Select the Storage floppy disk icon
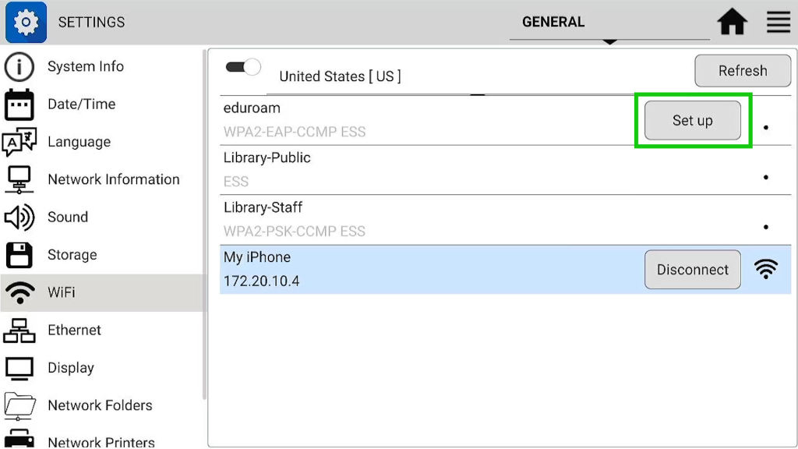798x449 pixels. point(19,255)
